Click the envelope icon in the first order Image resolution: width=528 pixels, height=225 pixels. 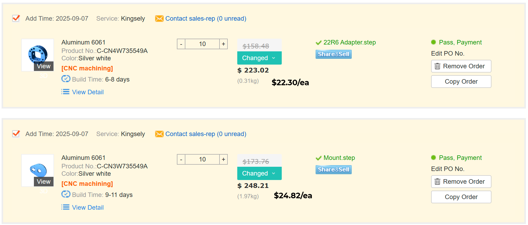(x=159, y=19)
